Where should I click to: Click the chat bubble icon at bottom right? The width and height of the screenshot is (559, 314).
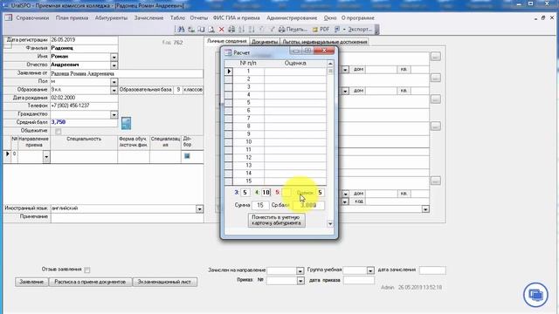(x=535, y=295)
